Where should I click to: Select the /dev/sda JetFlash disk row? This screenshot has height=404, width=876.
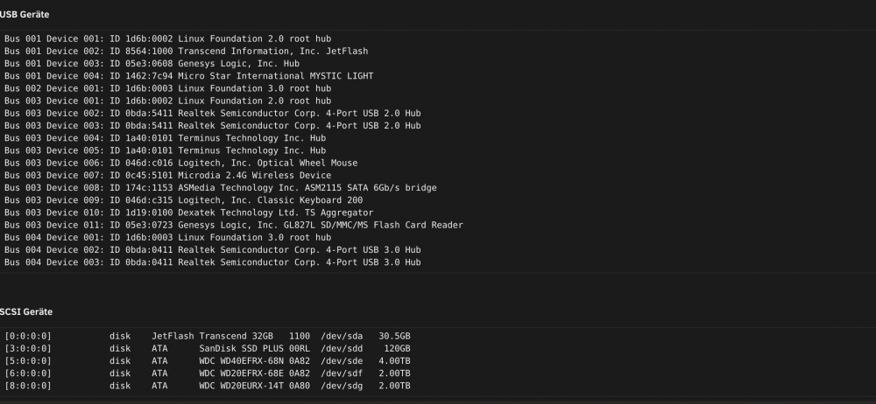pos(208,337)
